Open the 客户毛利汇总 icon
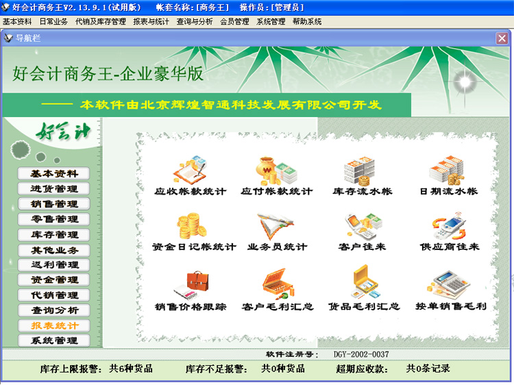 tap(278, 284)
